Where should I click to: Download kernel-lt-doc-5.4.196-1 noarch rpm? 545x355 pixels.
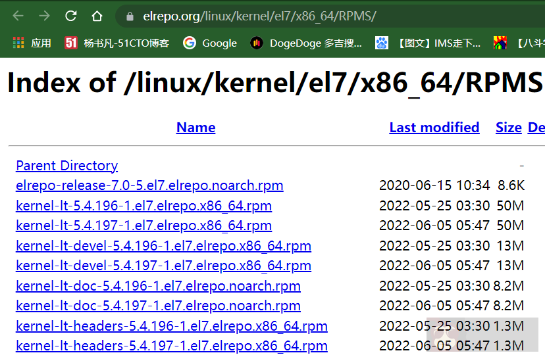tap(158, 285)
